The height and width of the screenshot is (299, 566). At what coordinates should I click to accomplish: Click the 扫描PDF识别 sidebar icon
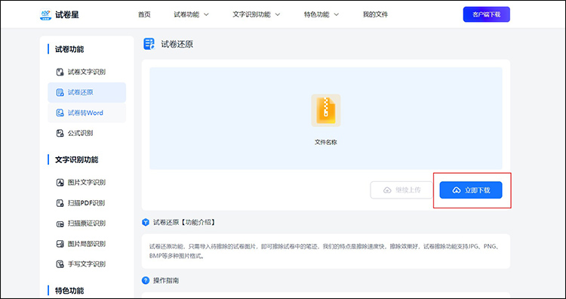pyautogui.click(x=60, y=203)
